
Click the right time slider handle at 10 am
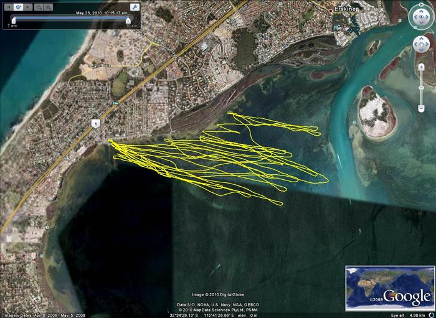point(128,20)
